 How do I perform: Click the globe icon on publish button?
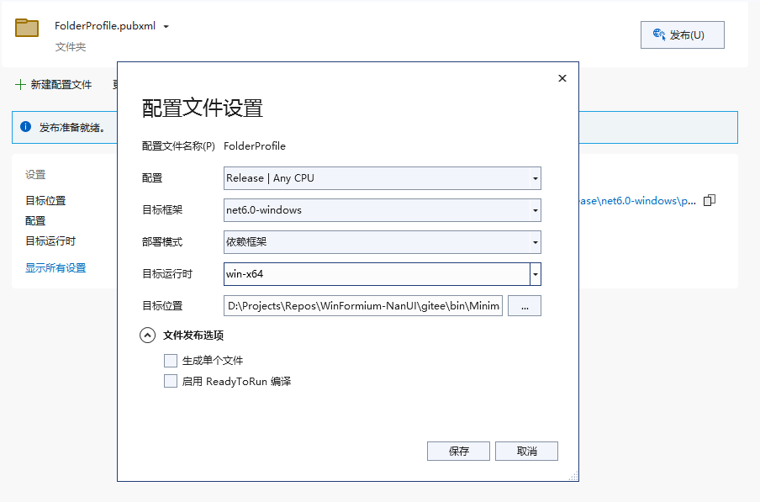click(x=659, y=34)
